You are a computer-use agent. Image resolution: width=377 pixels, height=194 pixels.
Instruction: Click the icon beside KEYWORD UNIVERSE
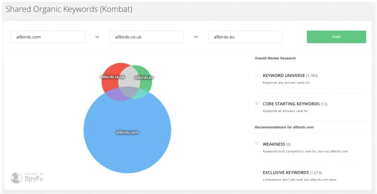257,75
